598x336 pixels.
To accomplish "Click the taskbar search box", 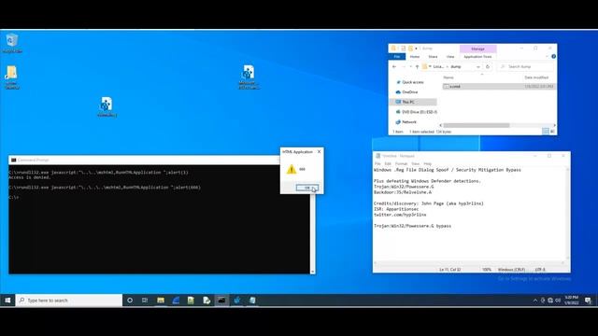I will (69, 301).
